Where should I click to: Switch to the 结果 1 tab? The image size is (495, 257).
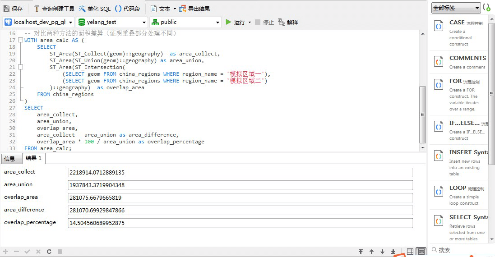point(33,158)
